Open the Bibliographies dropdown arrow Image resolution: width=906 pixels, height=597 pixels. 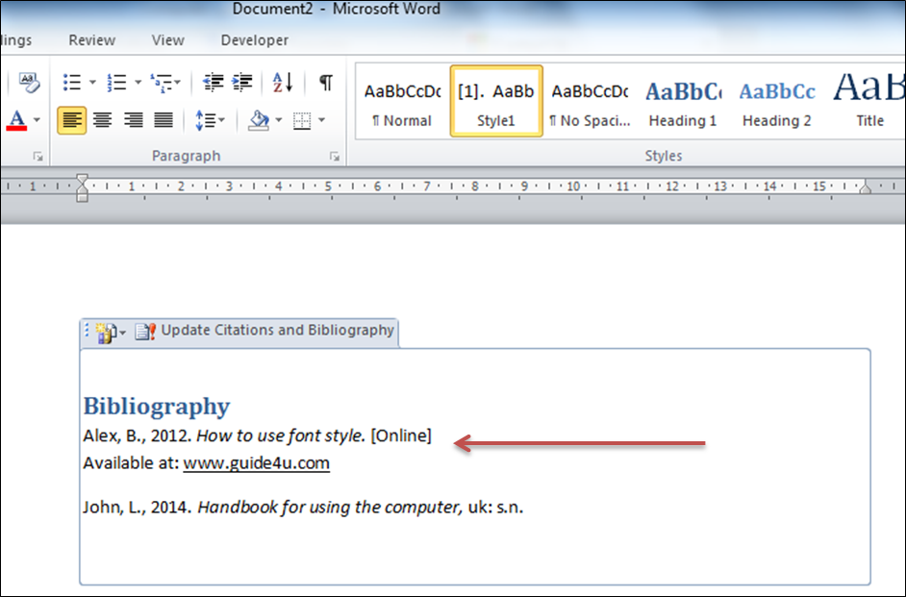coord(122,334)
